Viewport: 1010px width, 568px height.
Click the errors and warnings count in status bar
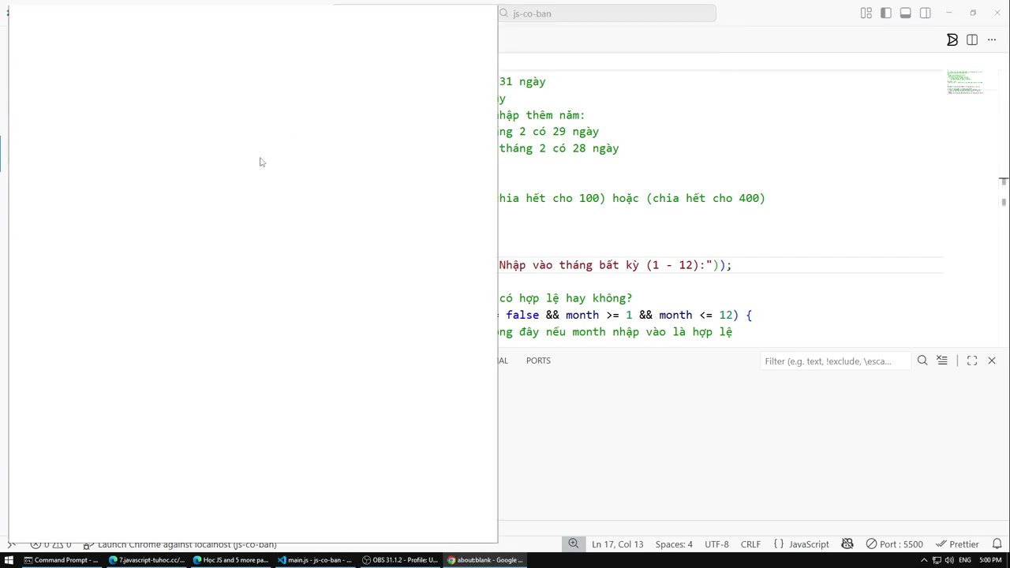[50, 544]
